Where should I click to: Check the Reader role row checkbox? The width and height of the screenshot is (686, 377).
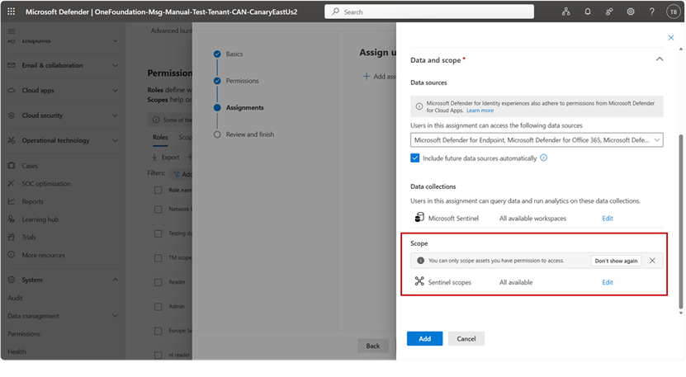click(x=158, y=282)
